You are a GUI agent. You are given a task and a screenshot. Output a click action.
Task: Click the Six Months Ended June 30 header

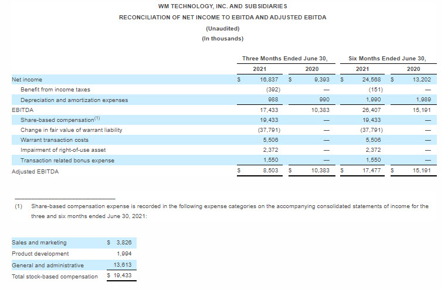pos(387,58)
